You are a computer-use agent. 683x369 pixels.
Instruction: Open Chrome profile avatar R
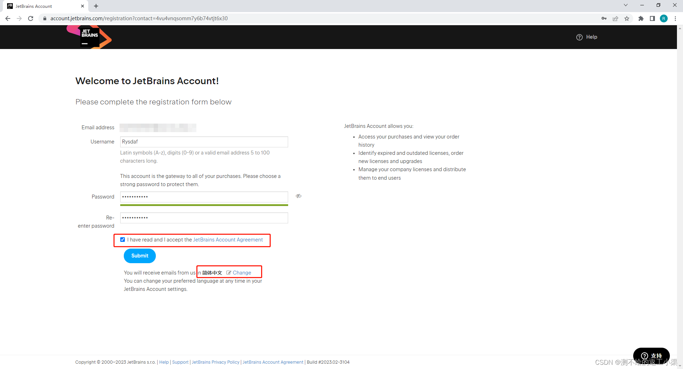click(664, 18)
